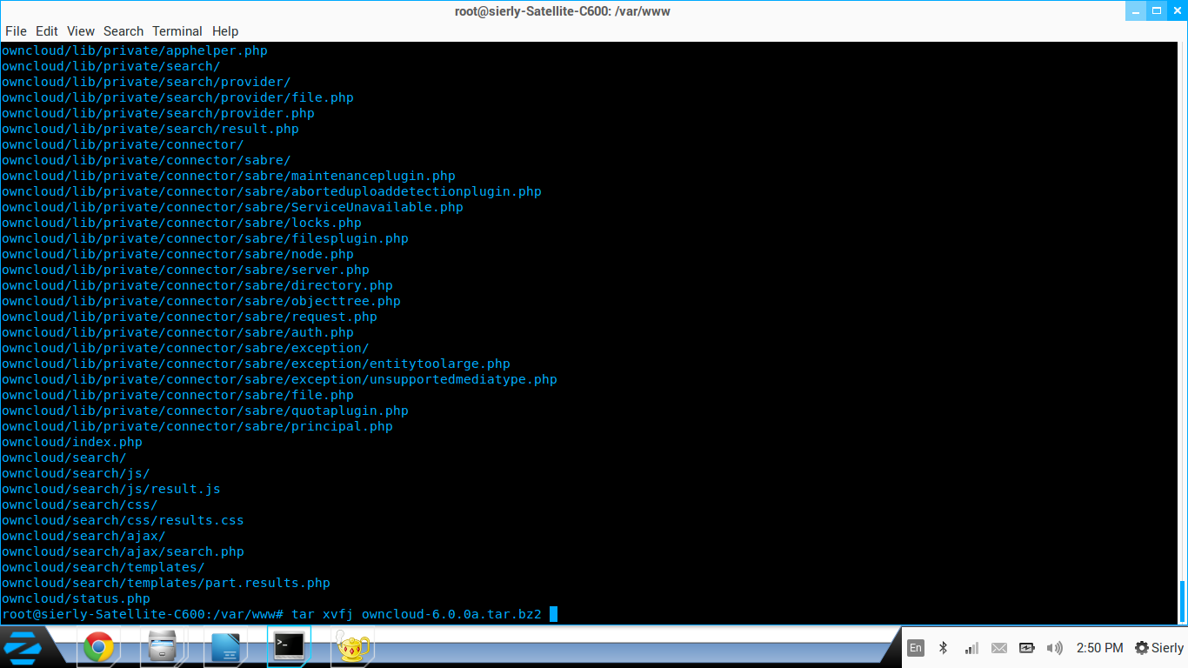
Task: Click the 'sabre/directory.php' output line
Action: [197, 285]
